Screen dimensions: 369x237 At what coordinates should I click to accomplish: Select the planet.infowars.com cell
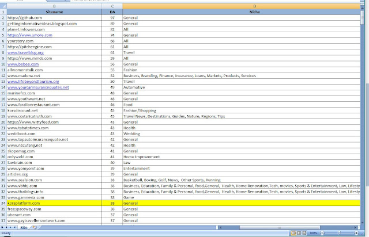pos(54,29)
